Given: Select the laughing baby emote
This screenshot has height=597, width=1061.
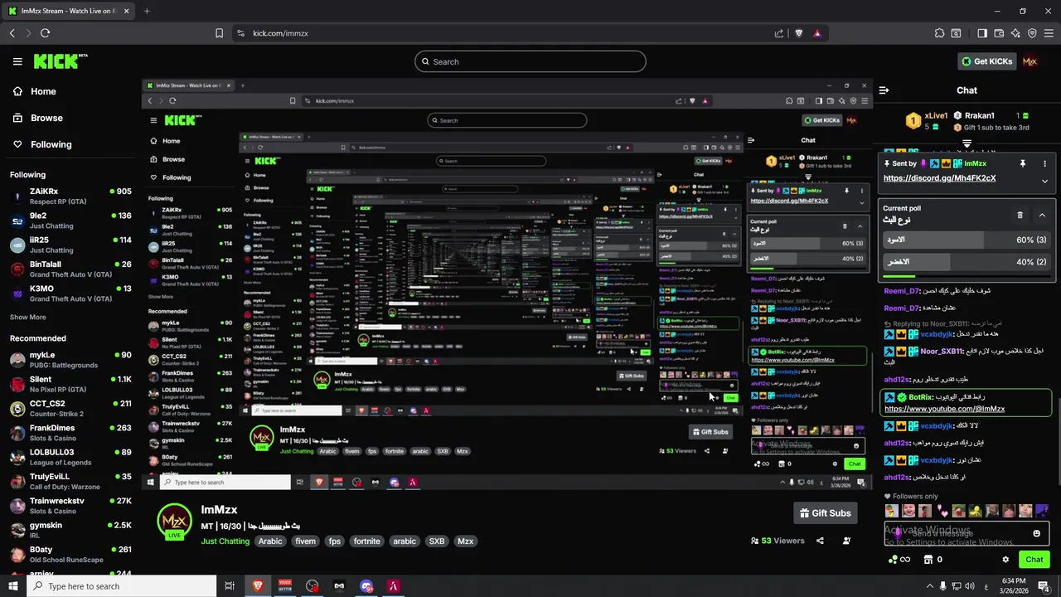Looking at the screenshot, I should pyautogui.click(x=908, y=511).
